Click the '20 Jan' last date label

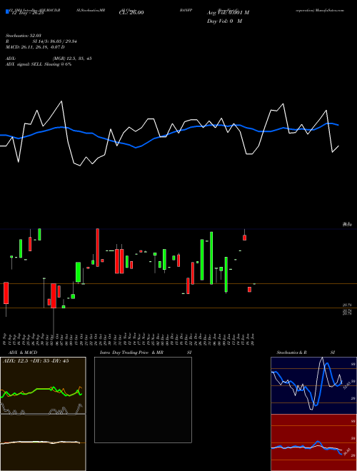[253, 339]
